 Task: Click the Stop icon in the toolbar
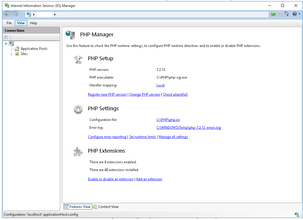click(280, 14)
